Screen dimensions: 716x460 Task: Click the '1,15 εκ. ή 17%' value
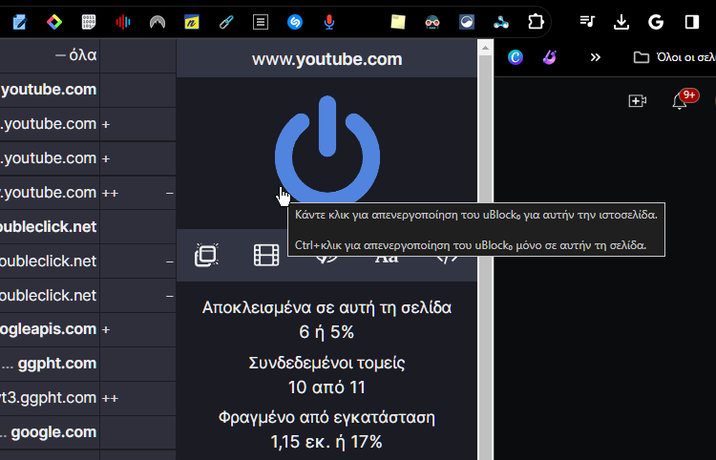326,442
